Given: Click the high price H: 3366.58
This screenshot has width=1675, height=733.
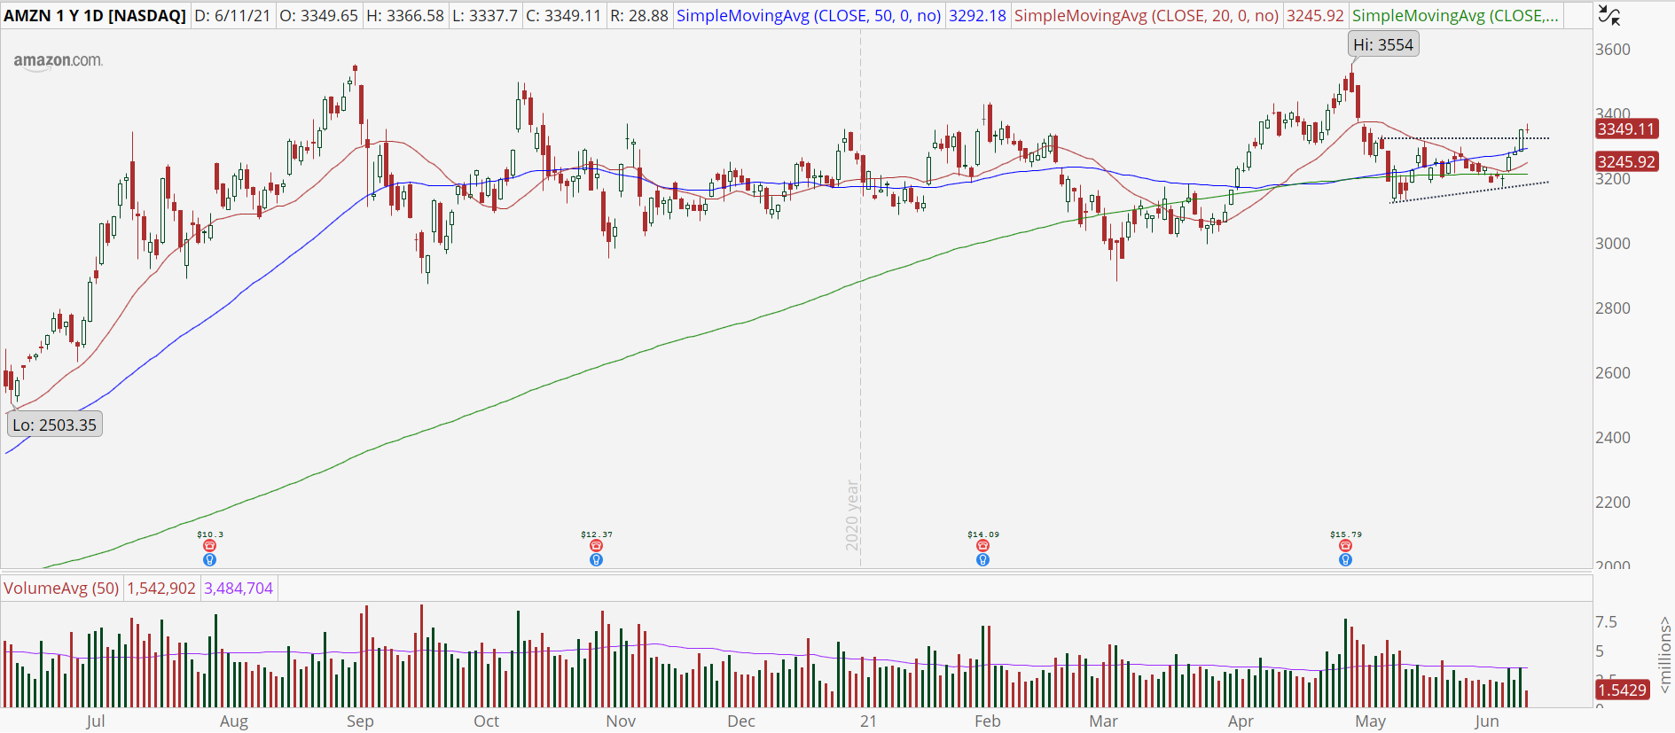Looking at the screenshot, I should coord(405,16).
